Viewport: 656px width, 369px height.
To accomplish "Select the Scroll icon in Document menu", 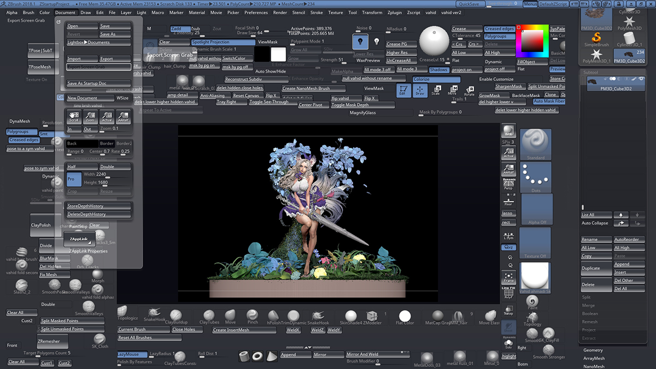I will click(x=74, y=116).
